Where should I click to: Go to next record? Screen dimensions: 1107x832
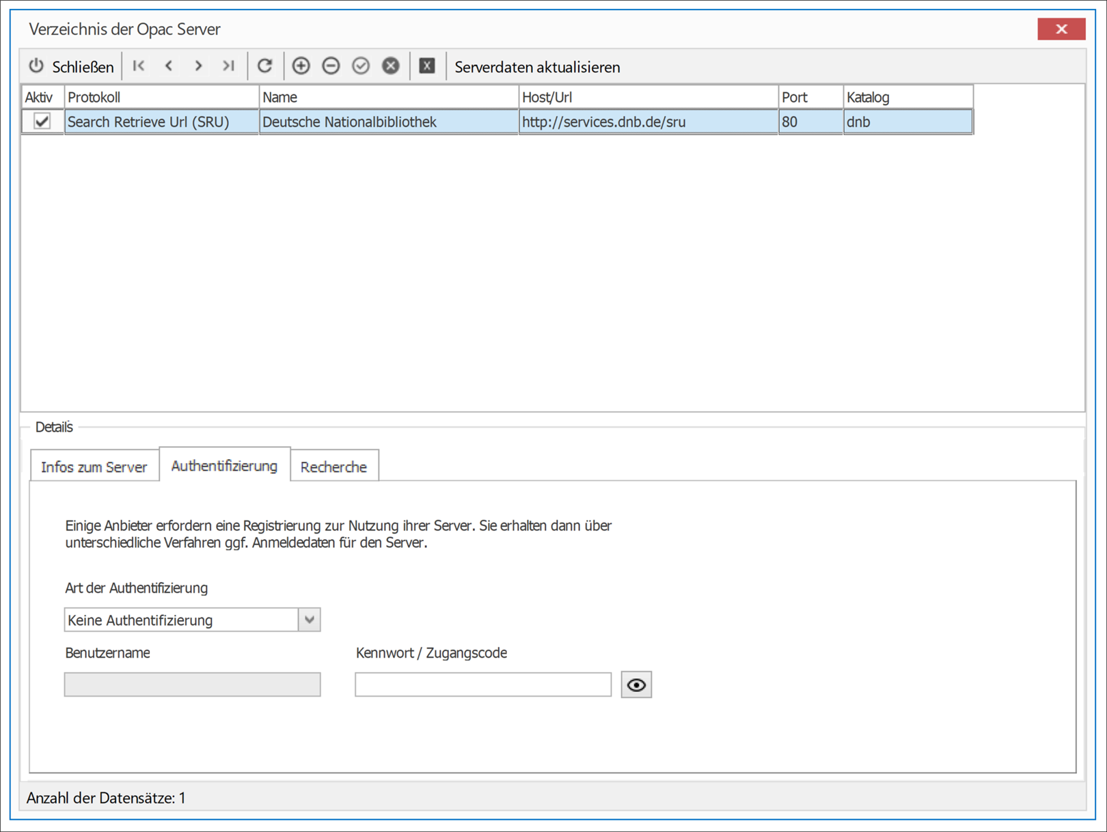(199, 66)
